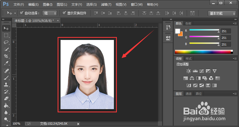Open the 组 auto-select dropdown
The height and width of the screenshot is (127, 239).
[x=50, y=13]
